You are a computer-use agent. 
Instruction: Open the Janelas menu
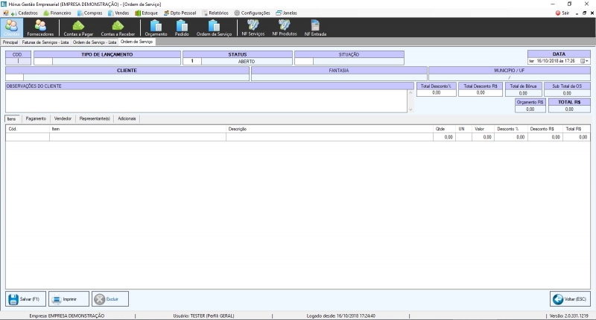[x=287, y=13]
